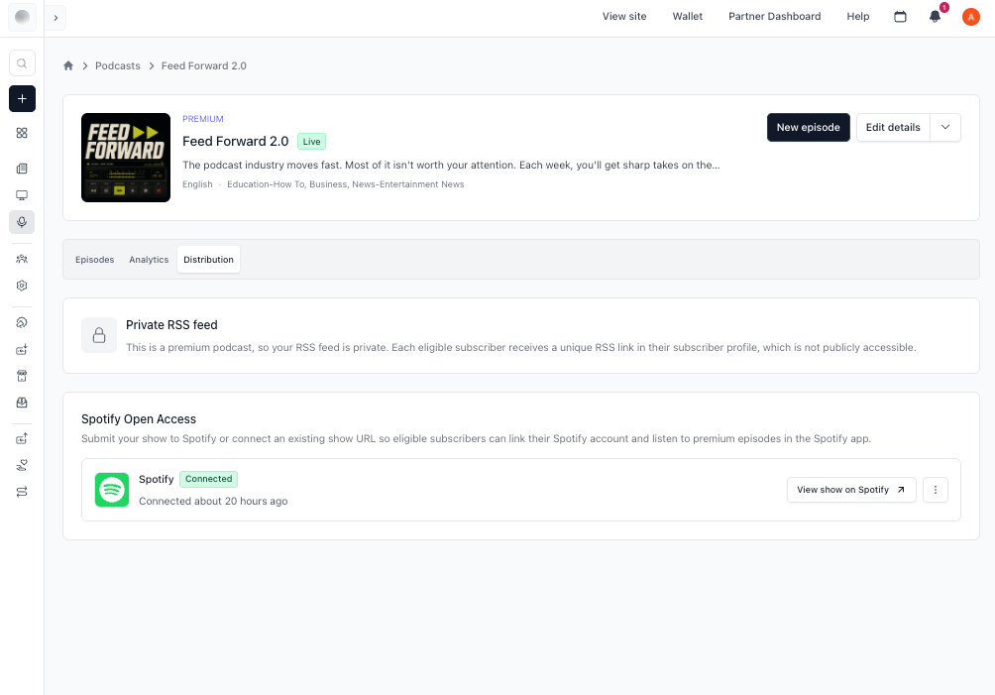Click 'Connected about 20 hours ago' text
Viewport: 995px width, 695px height.
tap(213, 502)
